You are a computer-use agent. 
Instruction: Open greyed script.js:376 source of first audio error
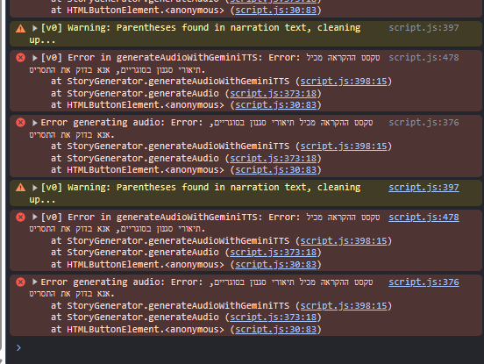pos(423,122)
